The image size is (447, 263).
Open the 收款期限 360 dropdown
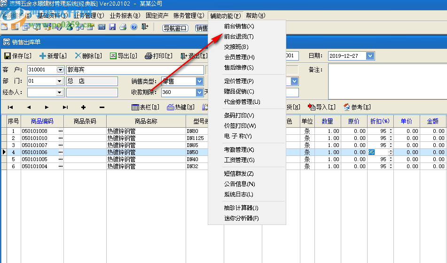pyautogui.click(x=200, y=93)
